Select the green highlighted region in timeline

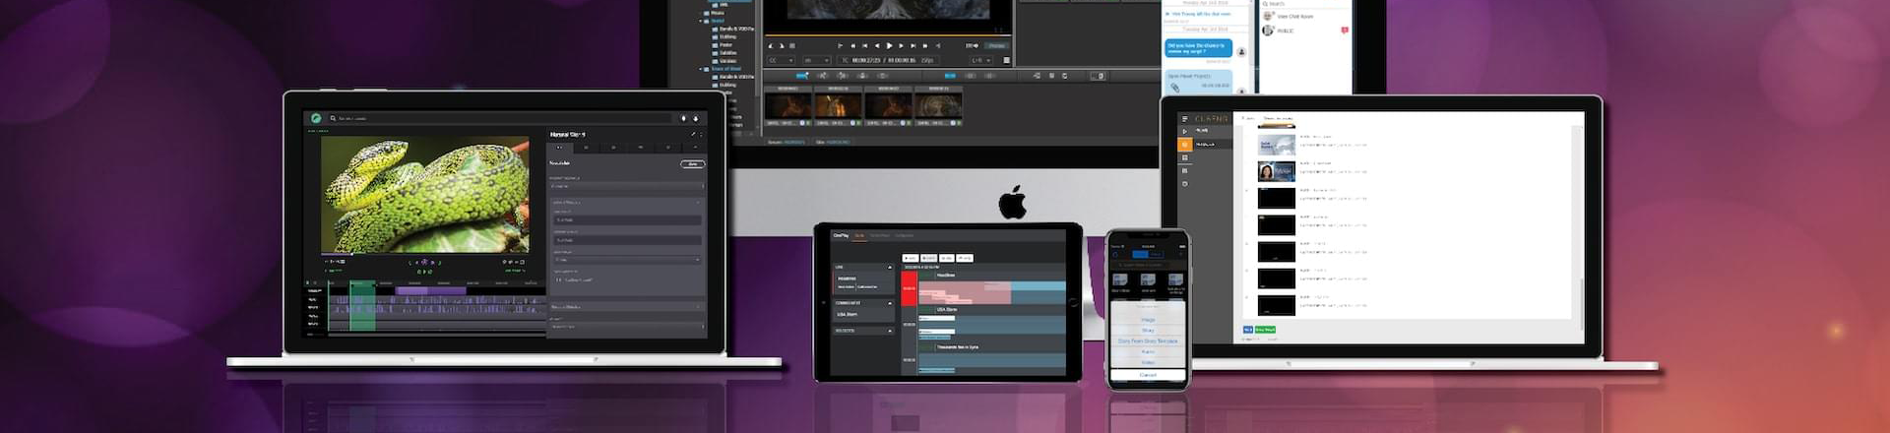[x=362, y=306]
